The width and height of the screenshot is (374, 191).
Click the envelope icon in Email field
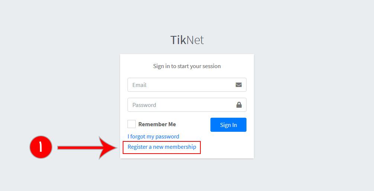pyautogui.click(x=239, y=85)
